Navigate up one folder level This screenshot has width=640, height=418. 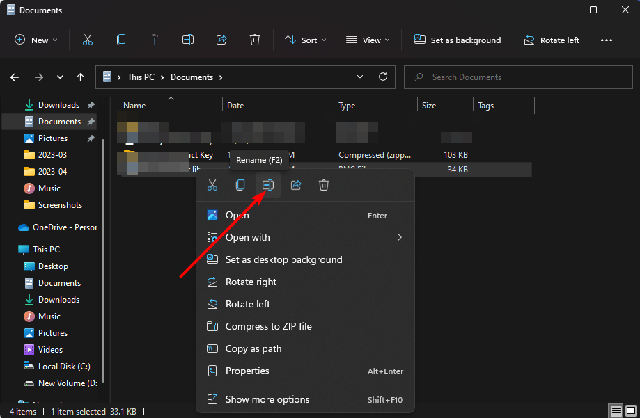point(80,77)
